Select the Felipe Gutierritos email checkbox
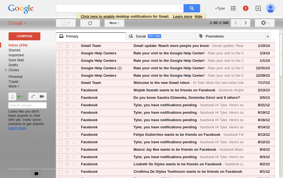The image size is (283, 178). (x=61, y=135)
